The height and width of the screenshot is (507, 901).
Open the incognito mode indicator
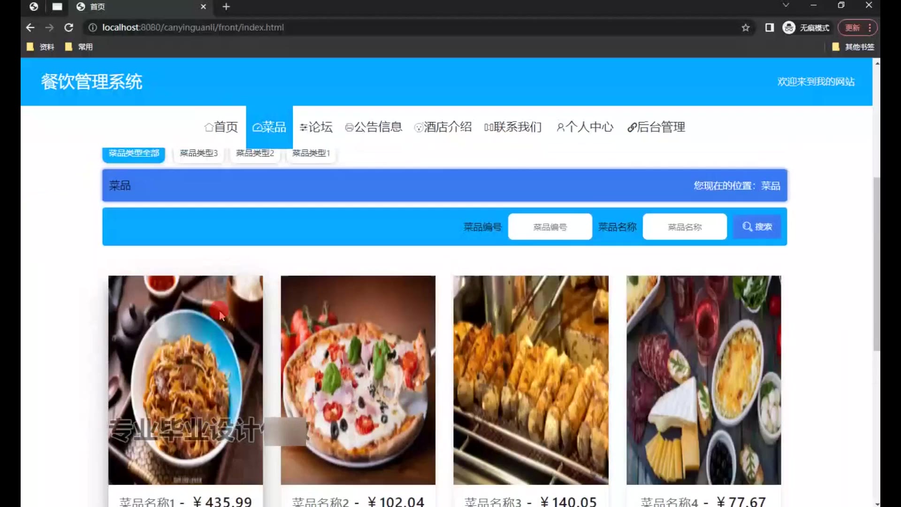pyautogui.click(x=806, y=28)
